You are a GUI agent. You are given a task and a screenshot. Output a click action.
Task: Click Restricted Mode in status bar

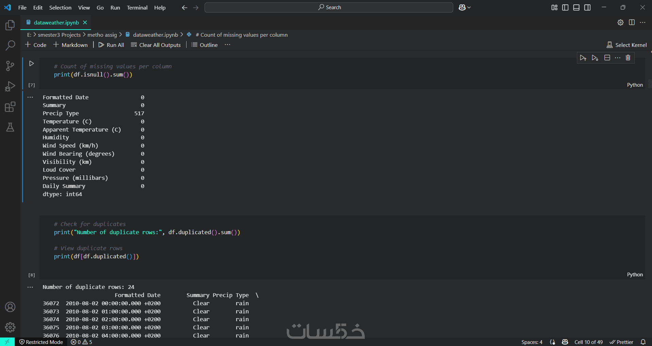point(41,342)
